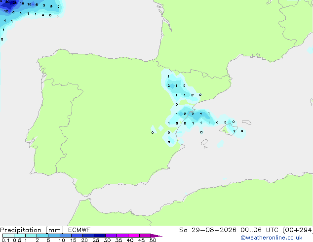
Task: Open the weatheronline.co.uk copyright link
Action: pyautogui.click(x=272, y=238)
